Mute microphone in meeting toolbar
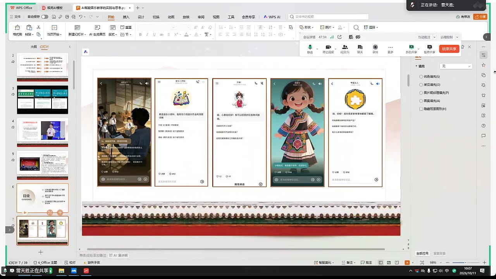This screenshot has width=496, height=279. click(x=310, y=49)
